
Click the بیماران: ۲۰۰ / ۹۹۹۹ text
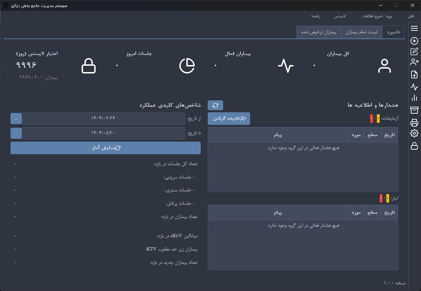pyautogui.click(x=39, y=77)
